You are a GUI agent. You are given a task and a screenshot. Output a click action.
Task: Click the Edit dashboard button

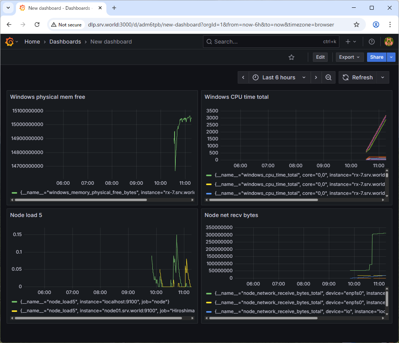click(x=320, y=57)
